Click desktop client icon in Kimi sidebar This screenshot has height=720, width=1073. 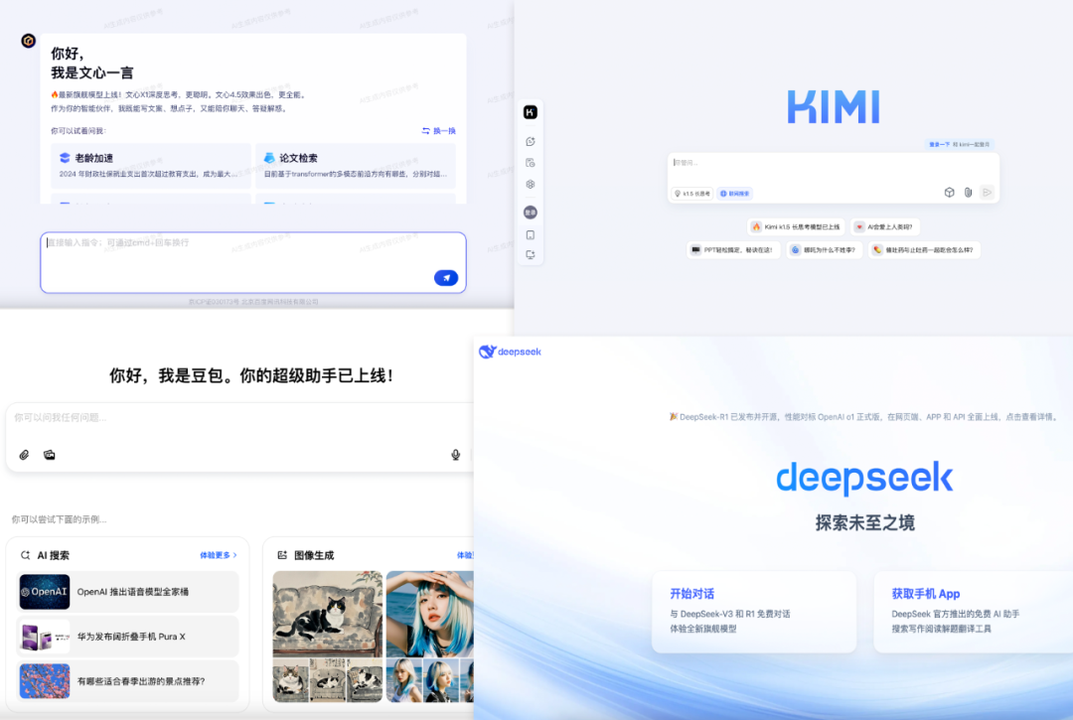[x=531, y=254]
